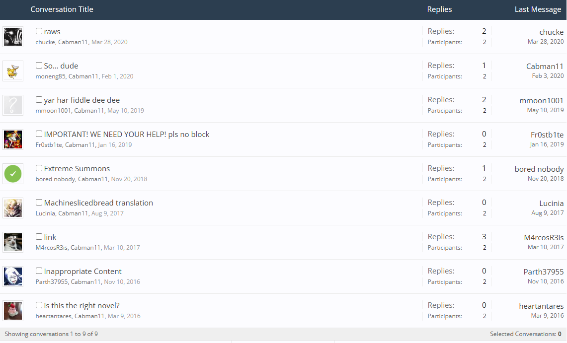Tick the checkbox for link conversation

click(39, 237)
